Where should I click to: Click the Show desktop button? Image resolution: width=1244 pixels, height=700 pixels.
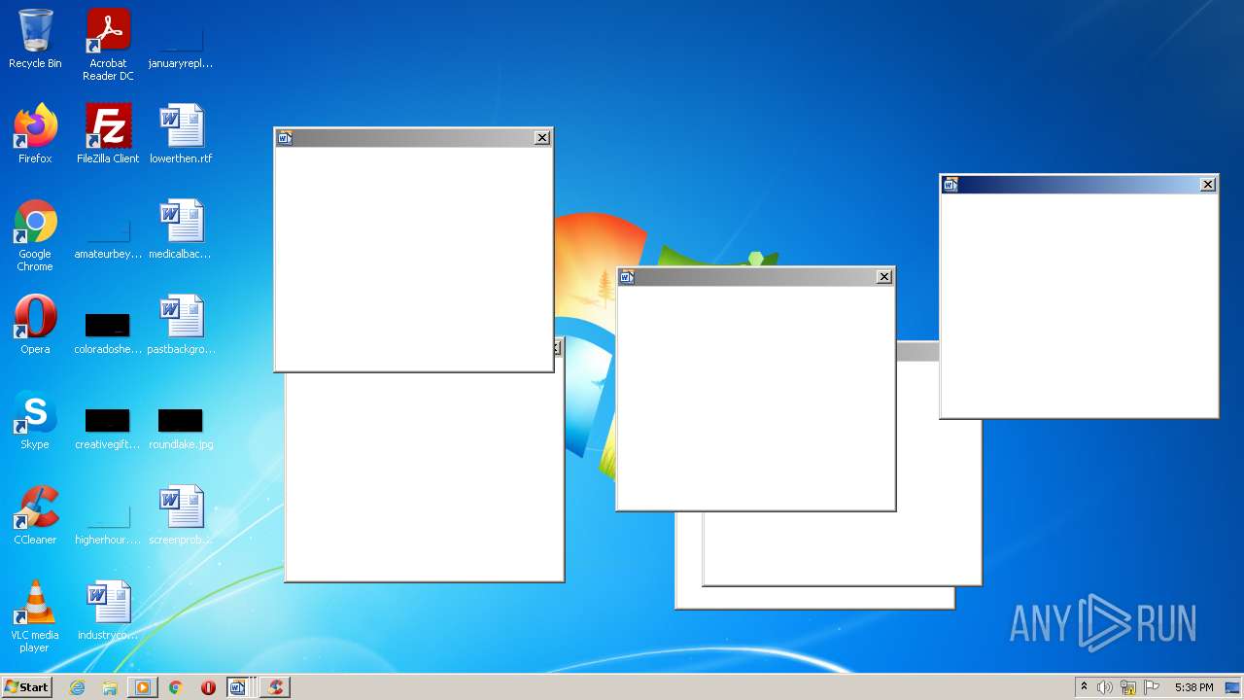[x=1234, y=687]
